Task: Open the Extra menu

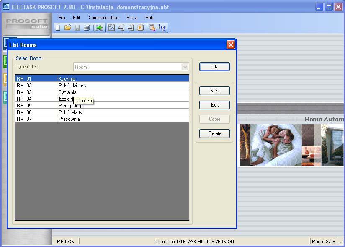Action: coord(132,18)
